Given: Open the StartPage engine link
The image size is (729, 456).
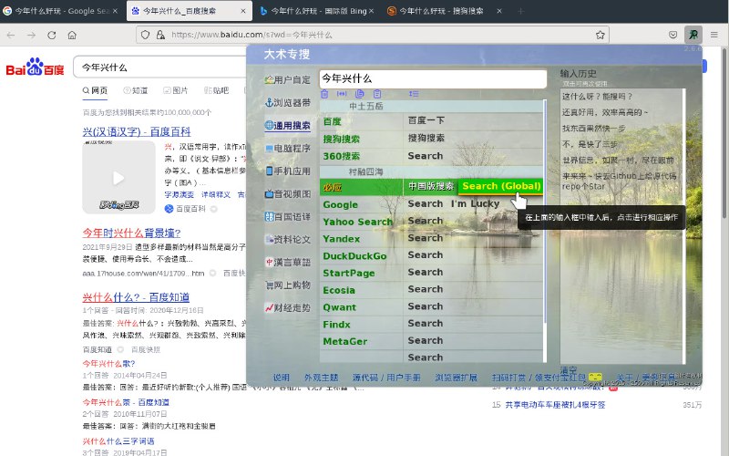Looking at the screenshot, I should tap(348, 273).
